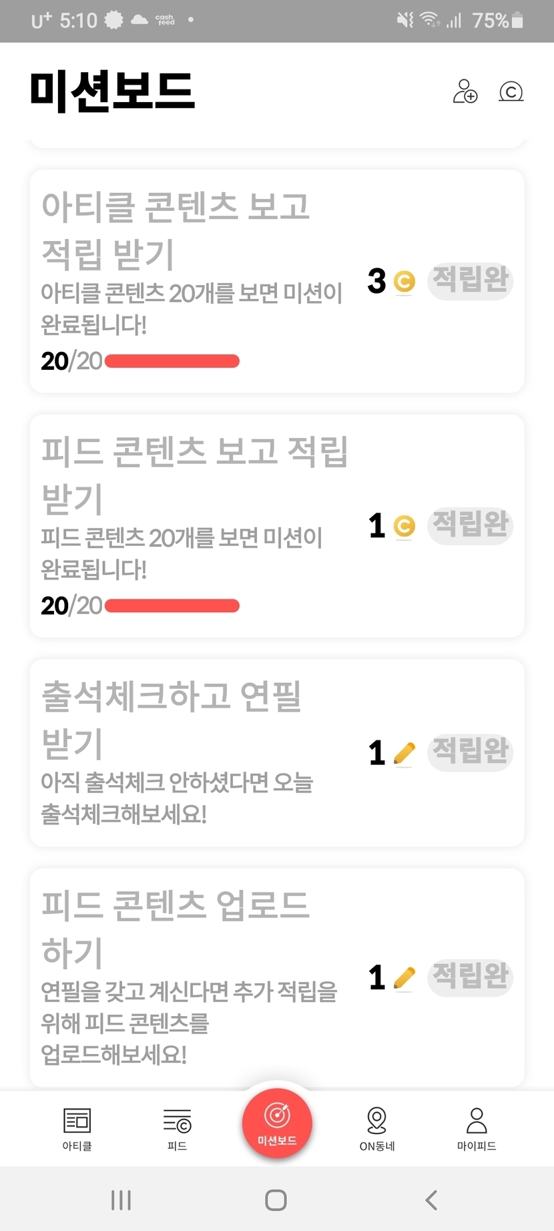This screenshot has height=1231, width=554.
Task: Open the coin balance icon in header
Action: (x=511, y=91)
